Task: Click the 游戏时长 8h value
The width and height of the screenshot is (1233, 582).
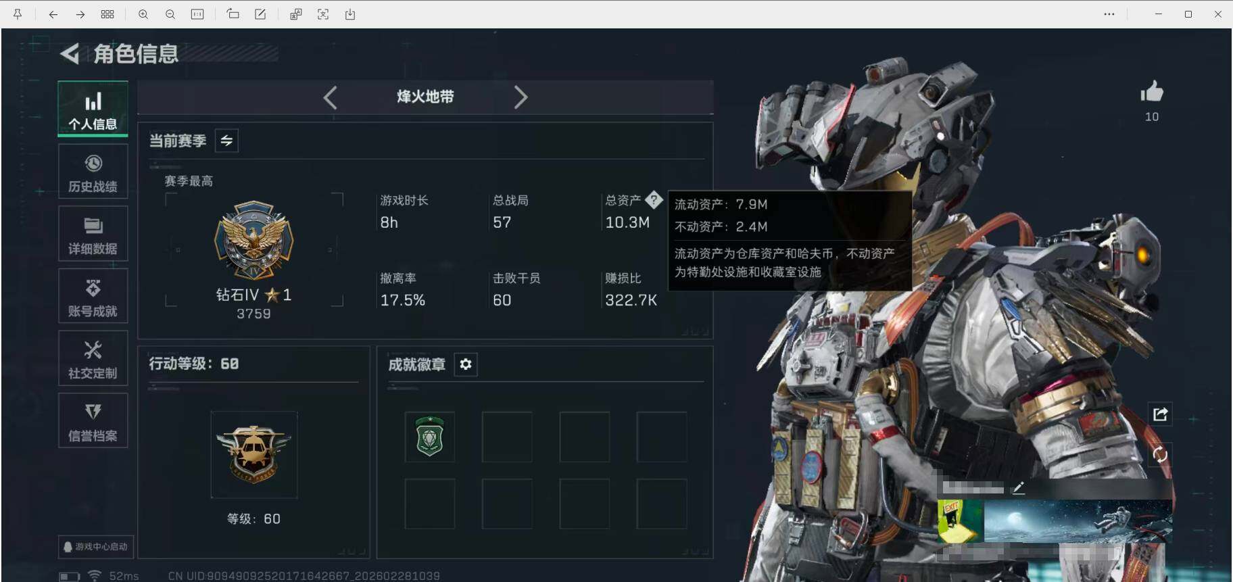Action: (x=389, y=222)
